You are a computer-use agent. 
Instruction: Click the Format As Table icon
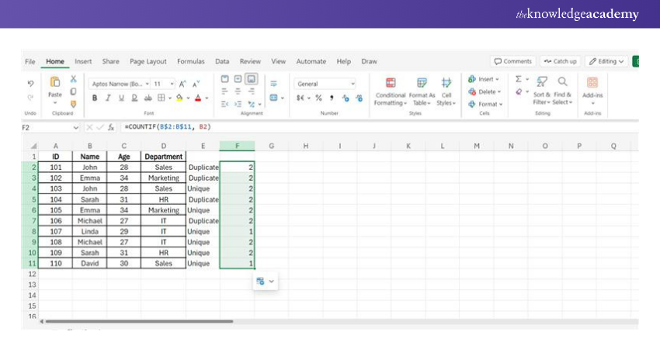click(x=422, y=83)
